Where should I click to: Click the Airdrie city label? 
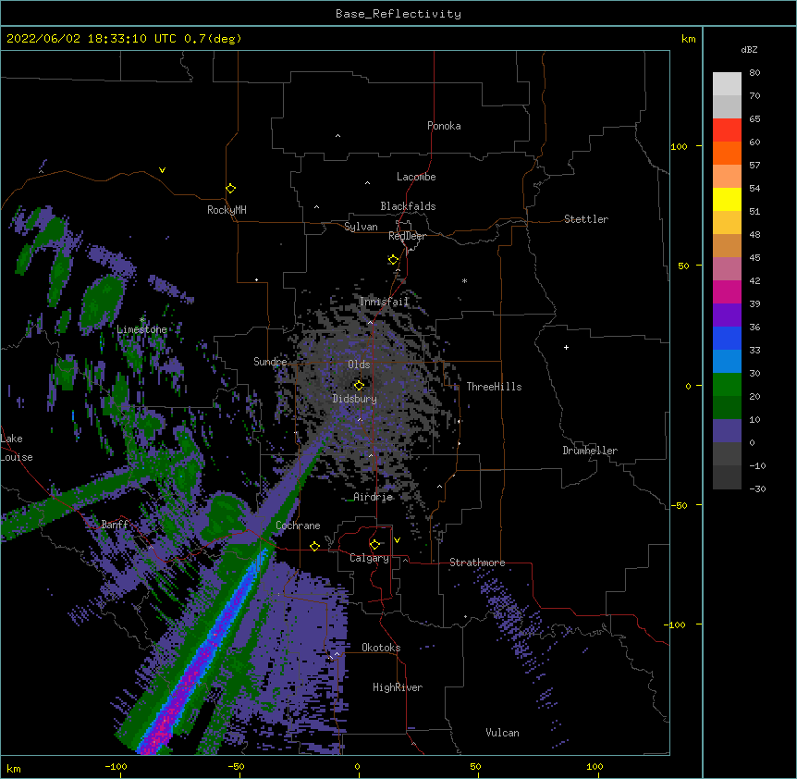pyautogui.click(x=374, y=497)
